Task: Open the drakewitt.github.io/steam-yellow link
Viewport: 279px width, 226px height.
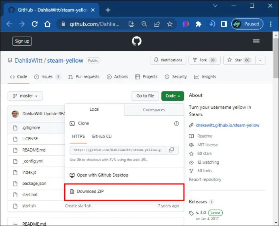Action: pyautogui.click(x=228, y=125)
